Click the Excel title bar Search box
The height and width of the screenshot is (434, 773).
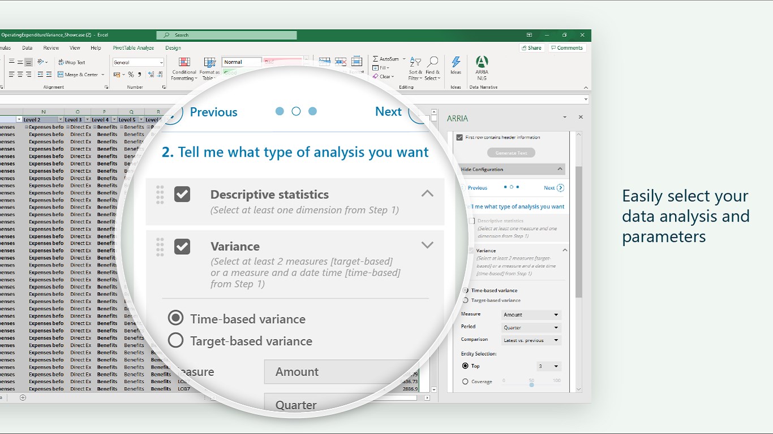tap(226, 35)
